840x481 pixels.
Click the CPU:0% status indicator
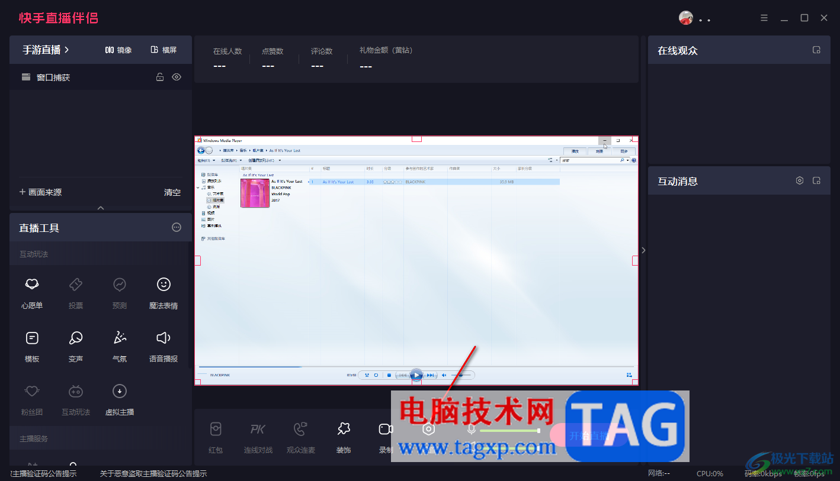coord(710,473)
